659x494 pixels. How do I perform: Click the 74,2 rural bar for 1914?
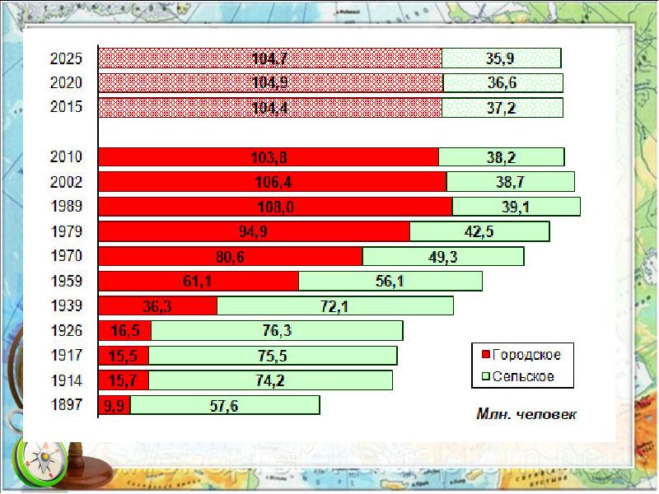pos(271,380)
